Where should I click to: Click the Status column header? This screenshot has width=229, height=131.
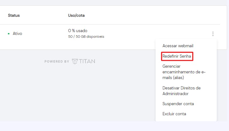(14, 15)
